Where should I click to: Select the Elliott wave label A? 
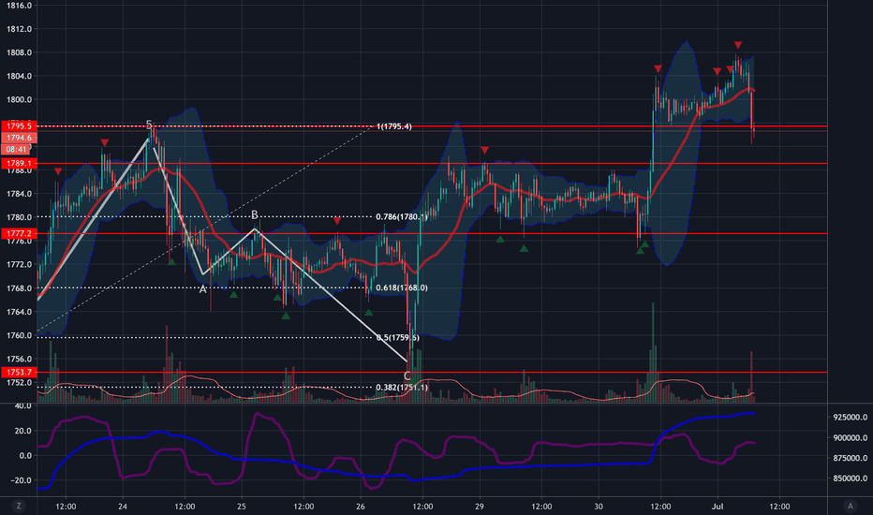tap(202, 289)
